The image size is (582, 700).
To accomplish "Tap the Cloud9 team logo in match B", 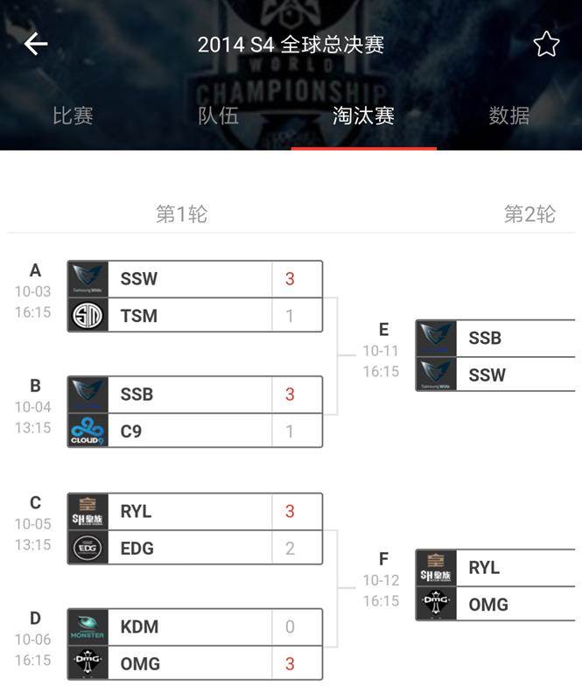I will click(x=88, y=431).
